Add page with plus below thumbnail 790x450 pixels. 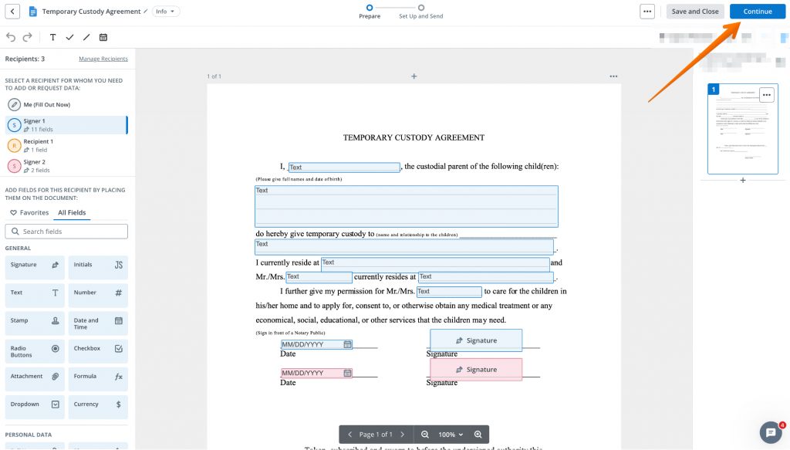tap(743, 181)
